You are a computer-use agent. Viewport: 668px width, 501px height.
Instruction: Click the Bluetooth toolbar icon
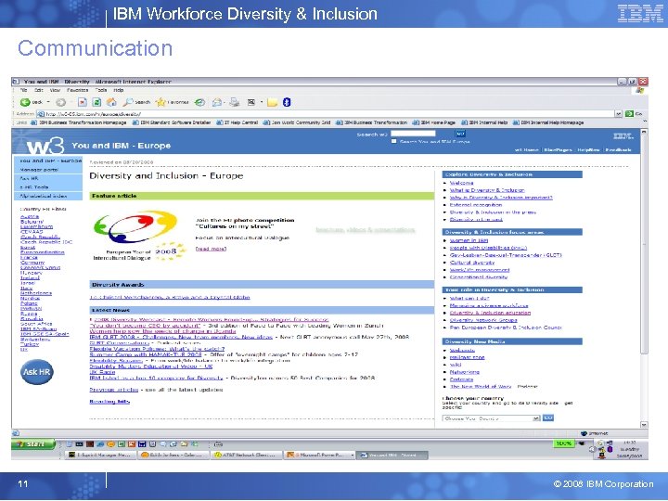point(287,102)
